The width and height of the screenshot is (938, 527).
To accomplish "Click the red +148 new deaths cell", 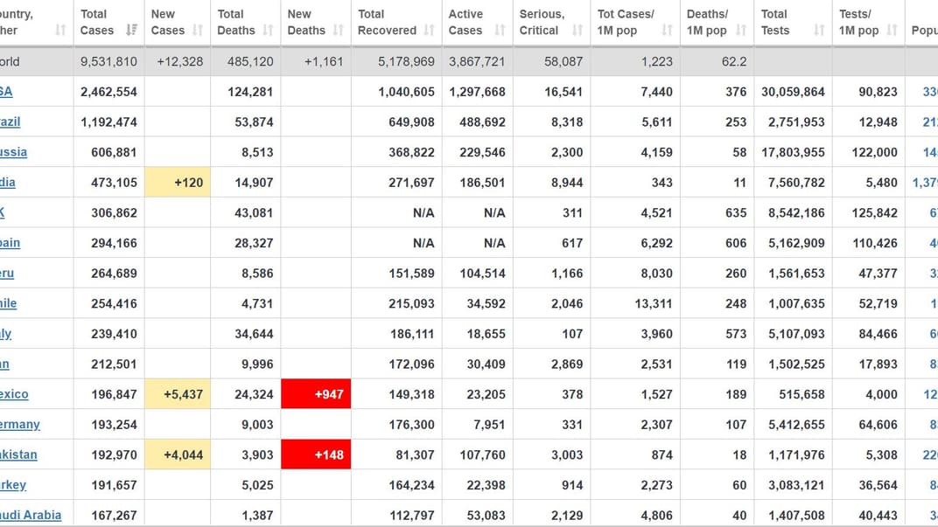I will [x=316, y=454].
